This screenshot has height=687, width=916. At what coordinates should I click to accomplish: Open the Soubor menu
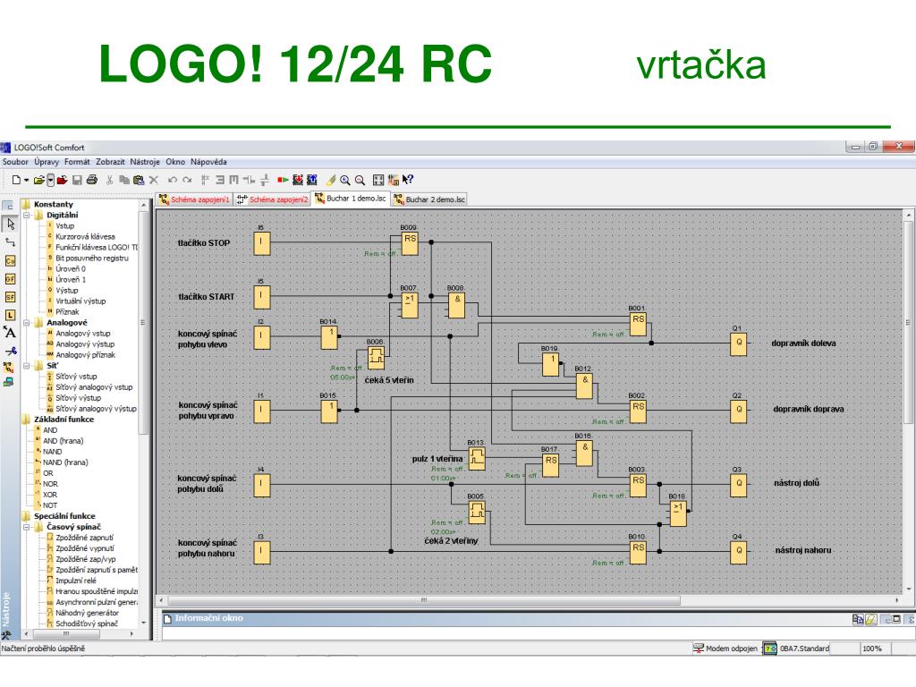tap(15, 162)
